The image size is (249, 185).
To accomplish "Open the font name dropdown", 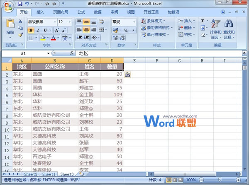I will [55, 22].
